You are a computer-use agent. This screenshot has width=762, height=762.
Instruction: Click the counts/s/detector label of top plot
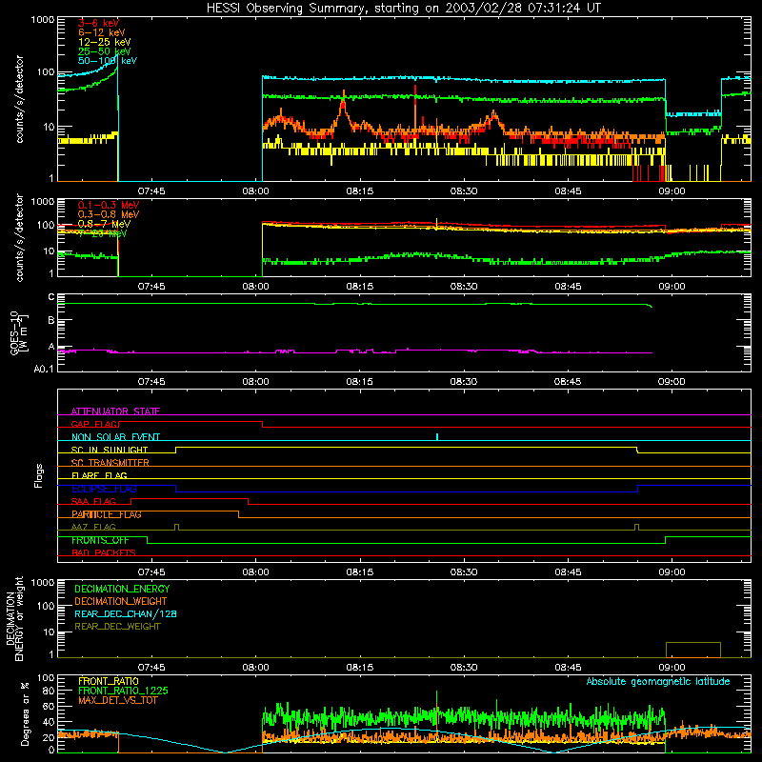point(20,99)
